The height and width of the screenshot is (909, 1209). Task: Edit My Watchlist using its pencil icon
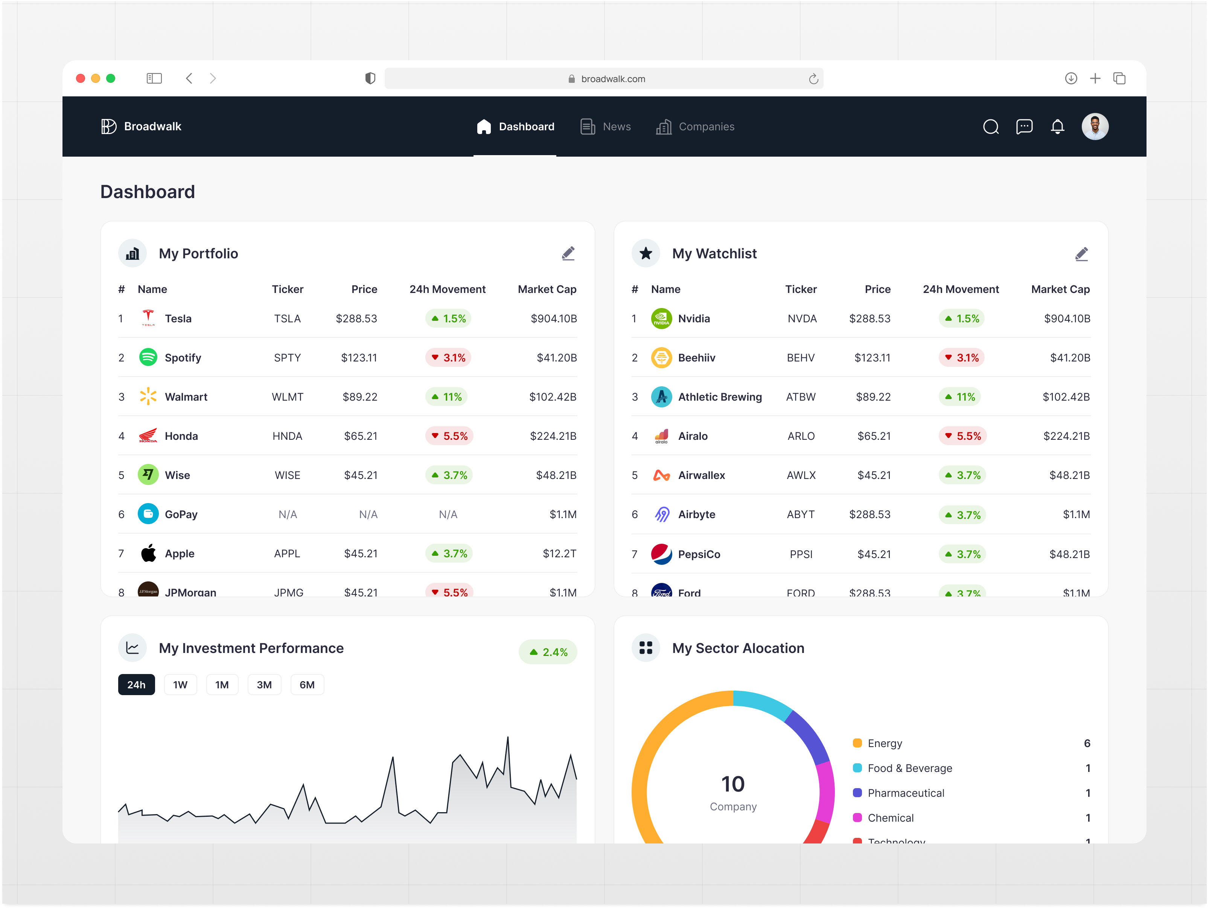pos(1082,253)
